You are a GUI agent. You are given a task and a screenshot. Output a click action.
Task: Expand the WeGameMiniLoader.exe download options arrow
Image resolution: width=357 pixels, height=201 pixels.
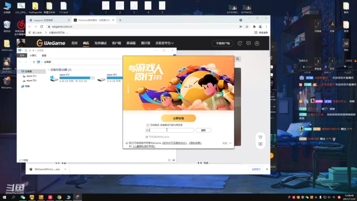click(x=65, y=169)
